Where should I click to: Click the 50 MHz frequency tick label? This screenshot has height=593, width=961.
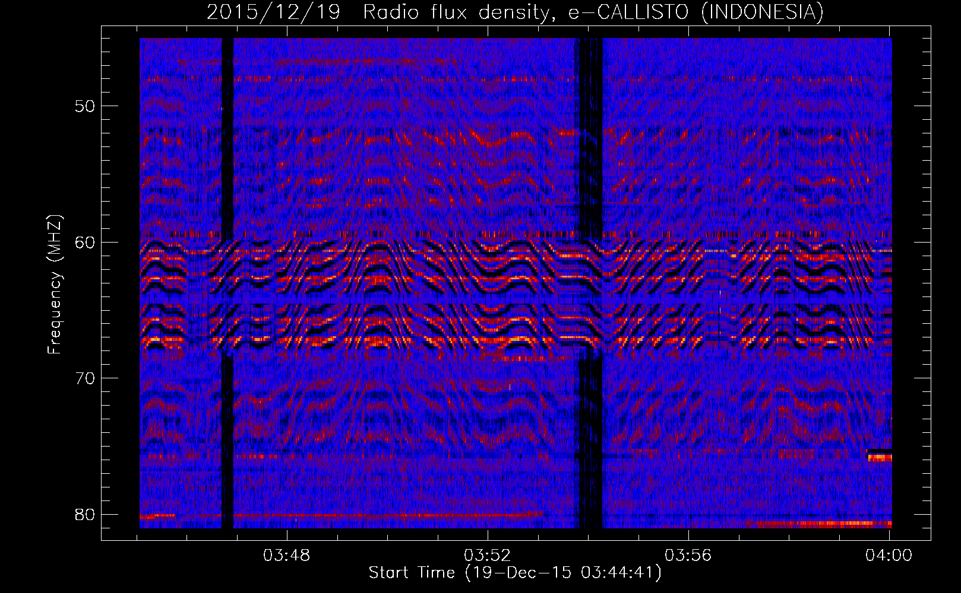[86, 106]
